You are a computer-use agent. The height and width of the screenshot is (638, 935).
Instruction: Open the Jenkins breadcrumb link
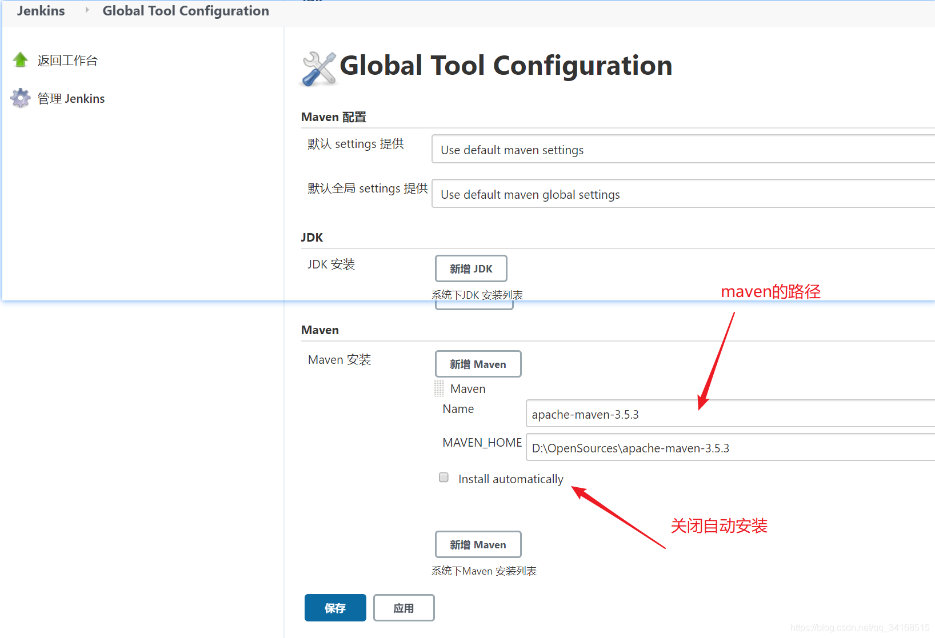[41, 11]
